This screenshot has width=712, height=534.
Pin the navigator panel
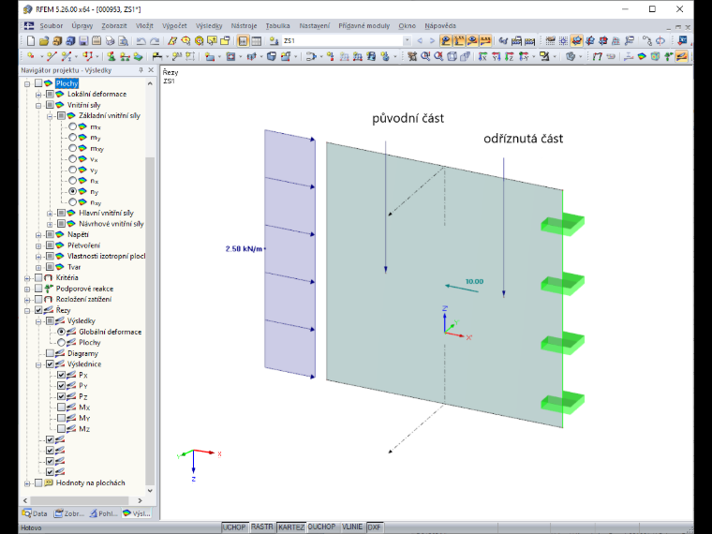click(141, 70)
